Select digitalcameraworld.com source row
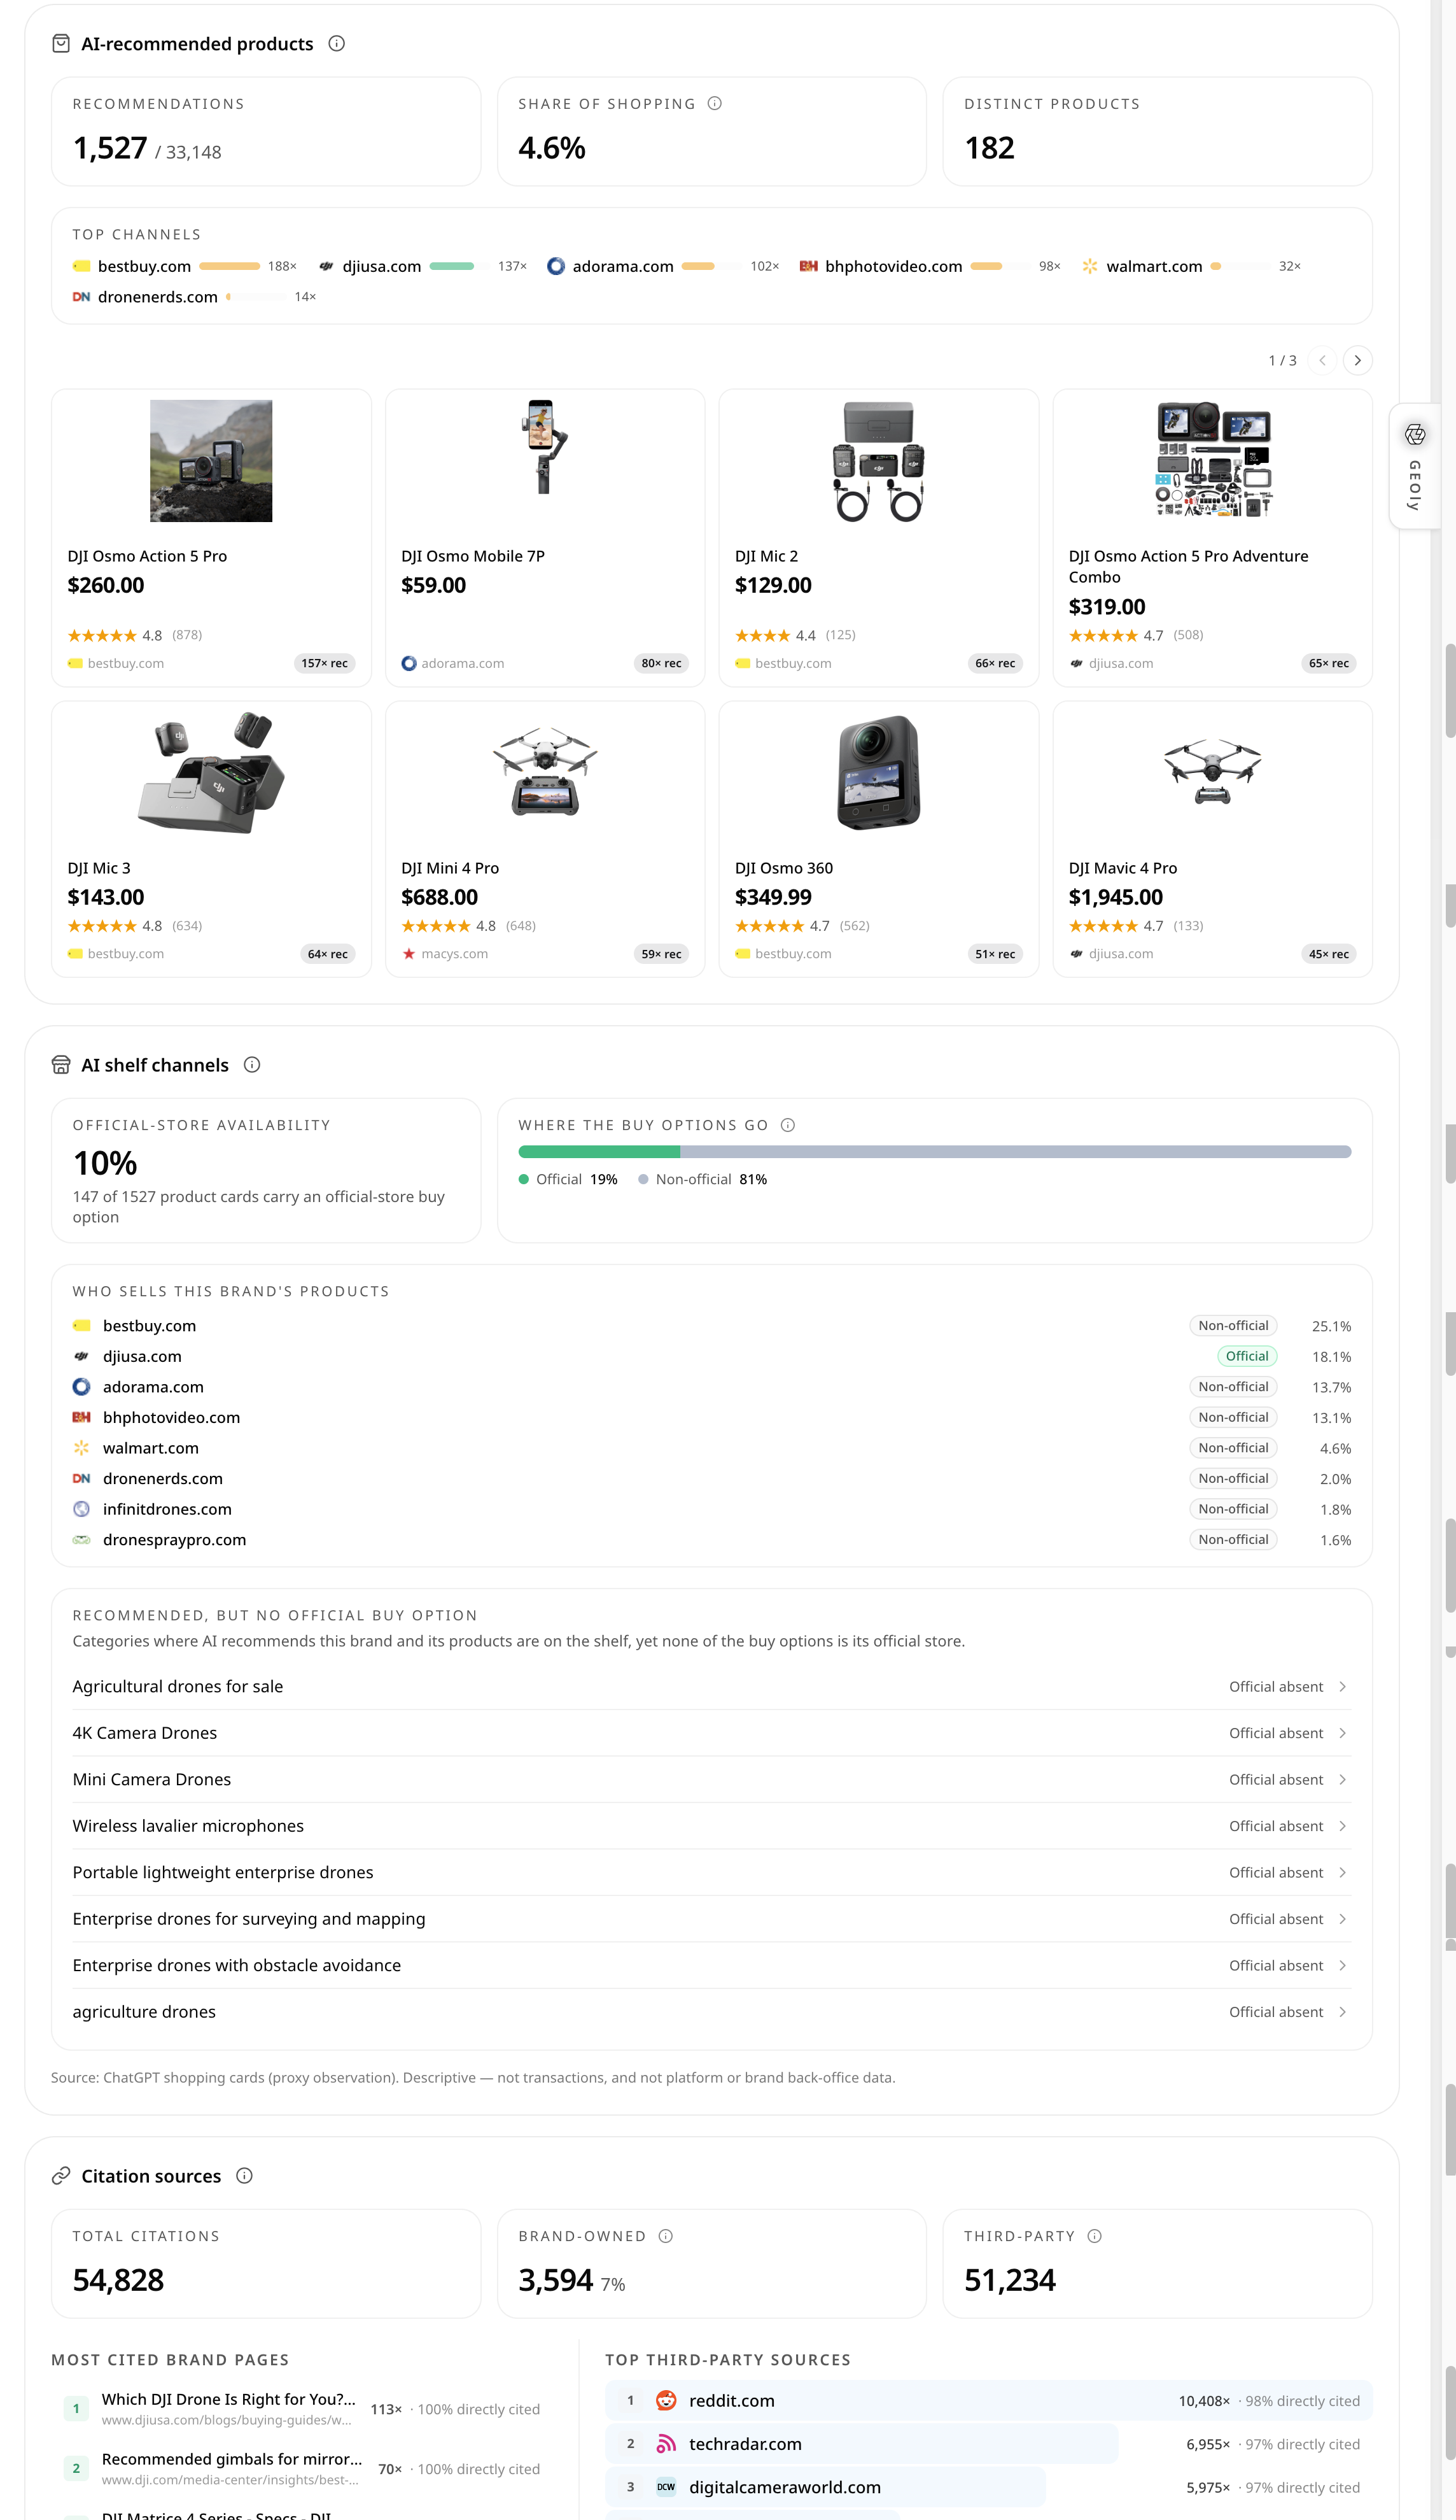1456x2520 pixels. coord(988,2486)
